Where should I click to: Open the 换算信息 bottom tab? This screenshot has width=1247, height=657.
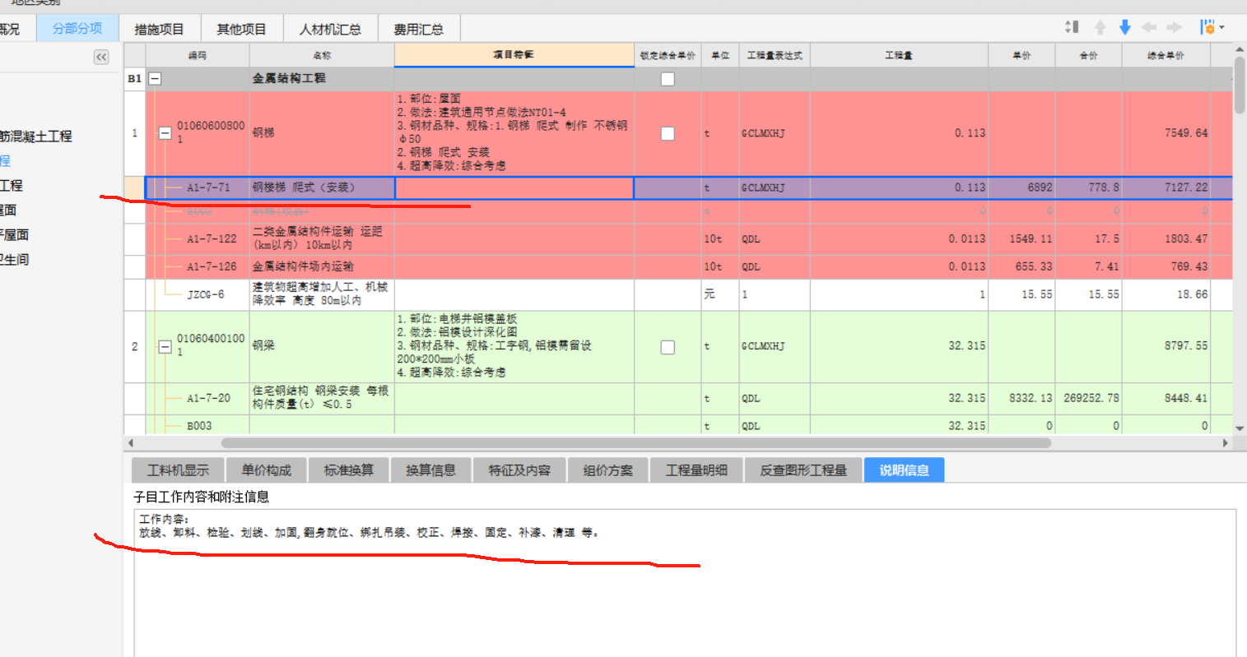(x=430, y=470)
